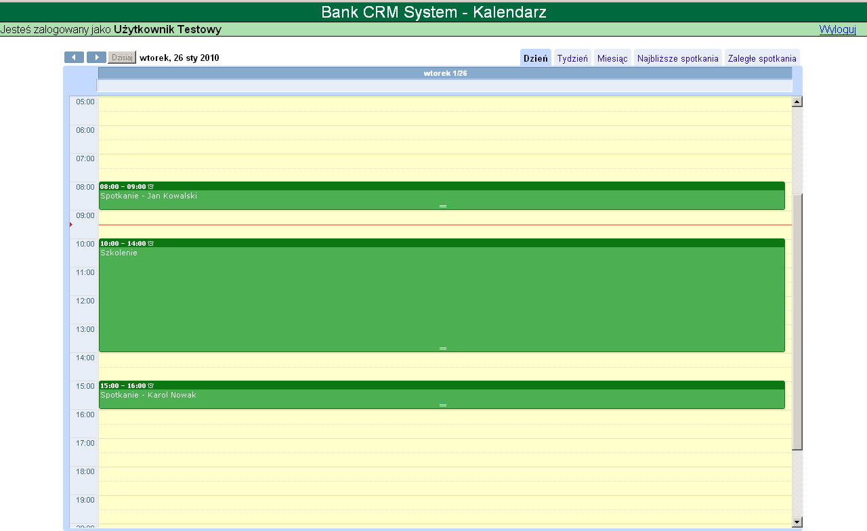Click the wtorek 1/26 column header
The image size is (867, 531).
tap(445, 73)
